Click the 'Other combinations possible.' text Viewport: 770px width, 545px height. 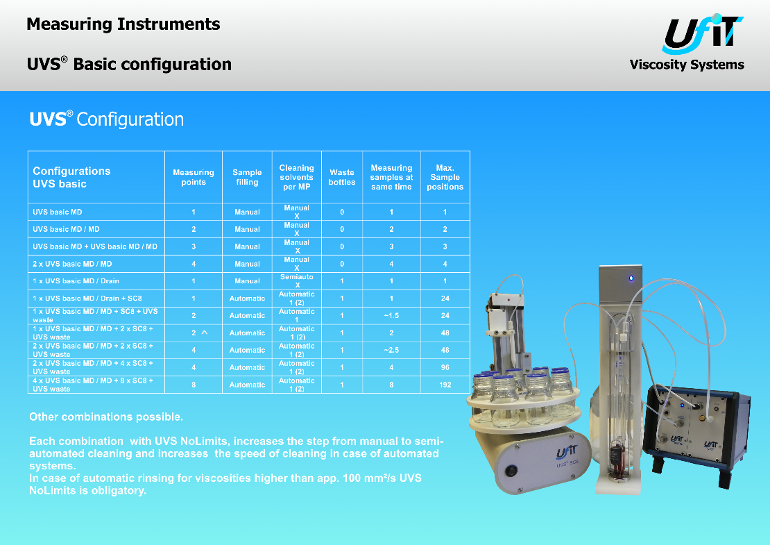pos(106,417)
